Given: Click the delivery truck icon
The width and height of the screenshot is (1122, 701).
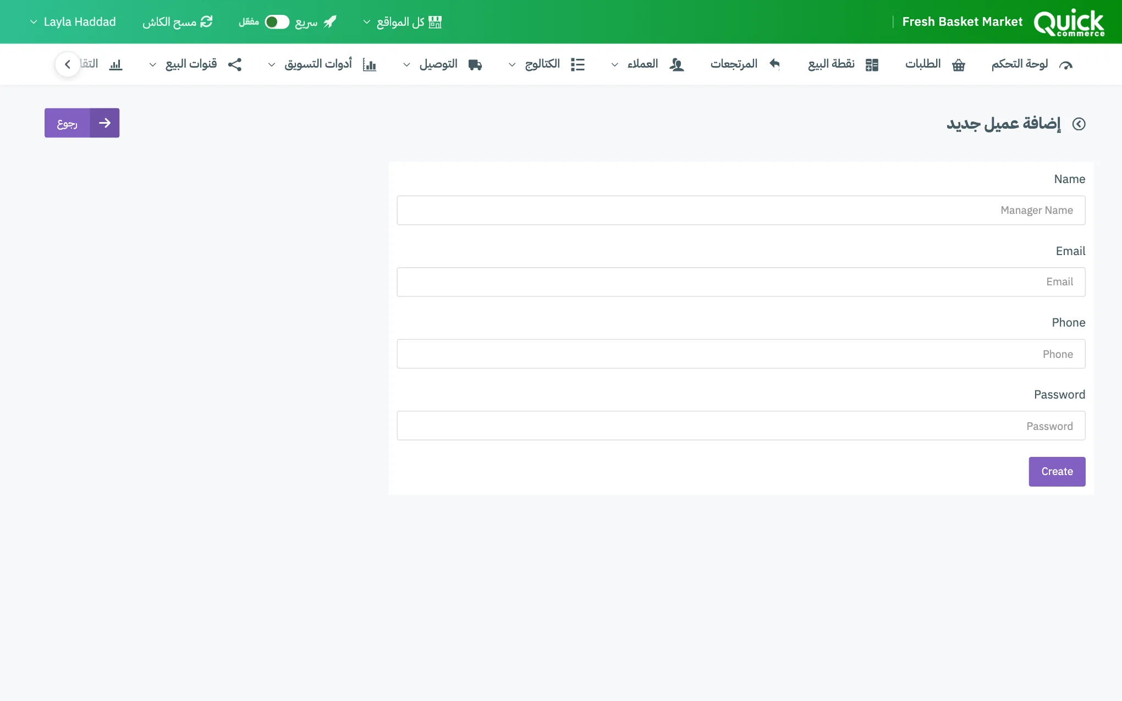Looking at the screenshot, I should (x=475, y=65).
